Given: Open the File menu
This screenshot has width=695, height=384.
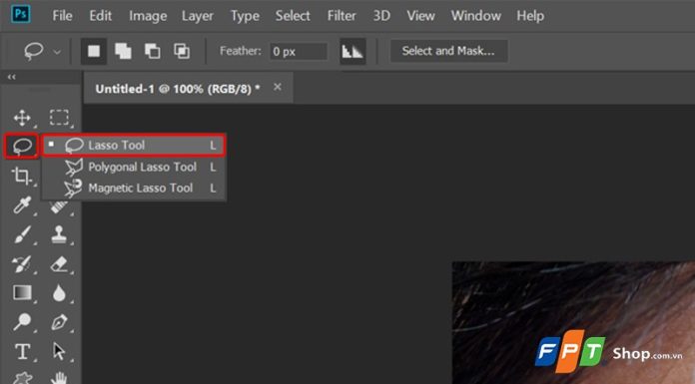Looking at the screenshot, I should pyautogui.click(x=62, y=16).
